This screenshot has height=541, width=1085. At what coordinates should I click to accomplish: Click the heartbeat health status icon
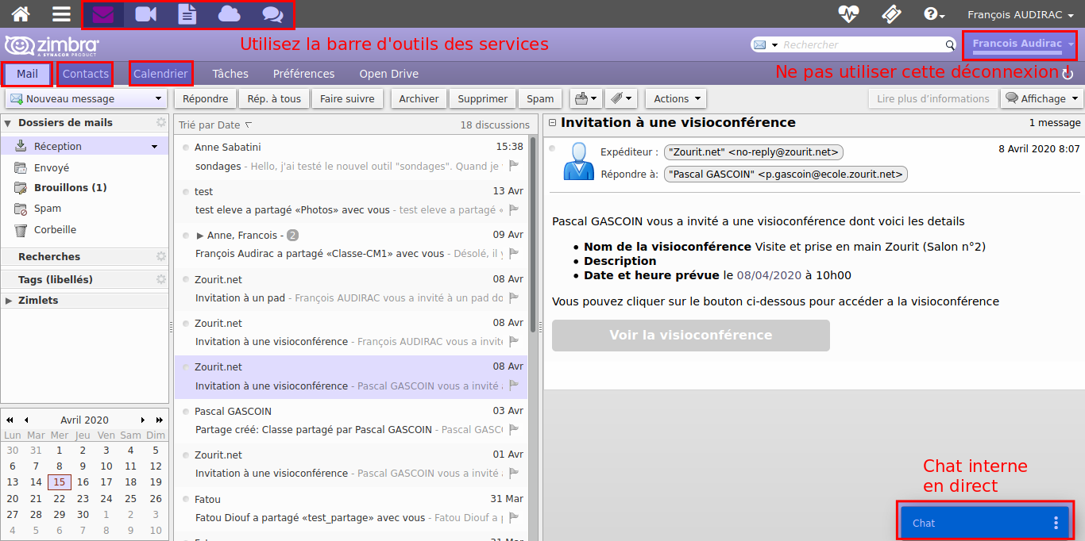click(x=849, y=14)
